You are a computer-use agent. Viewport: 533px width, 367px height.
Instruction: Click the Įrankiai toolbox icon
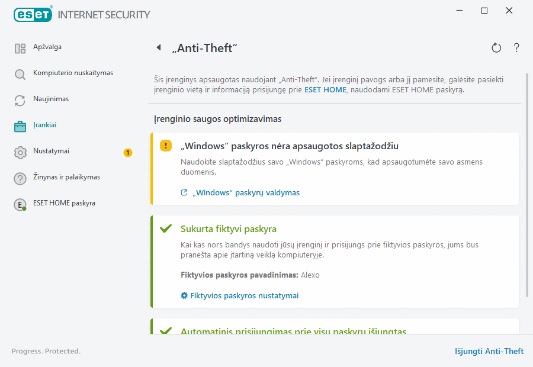(20, 126)
